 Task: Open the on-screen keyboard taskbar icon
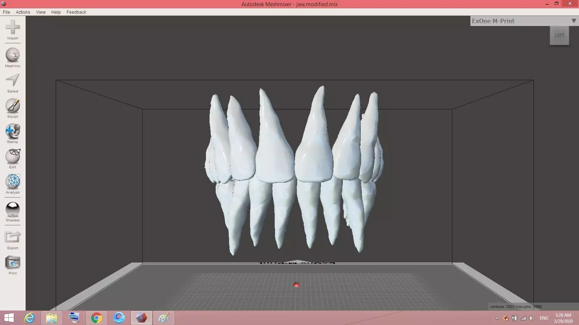[74, 318]
